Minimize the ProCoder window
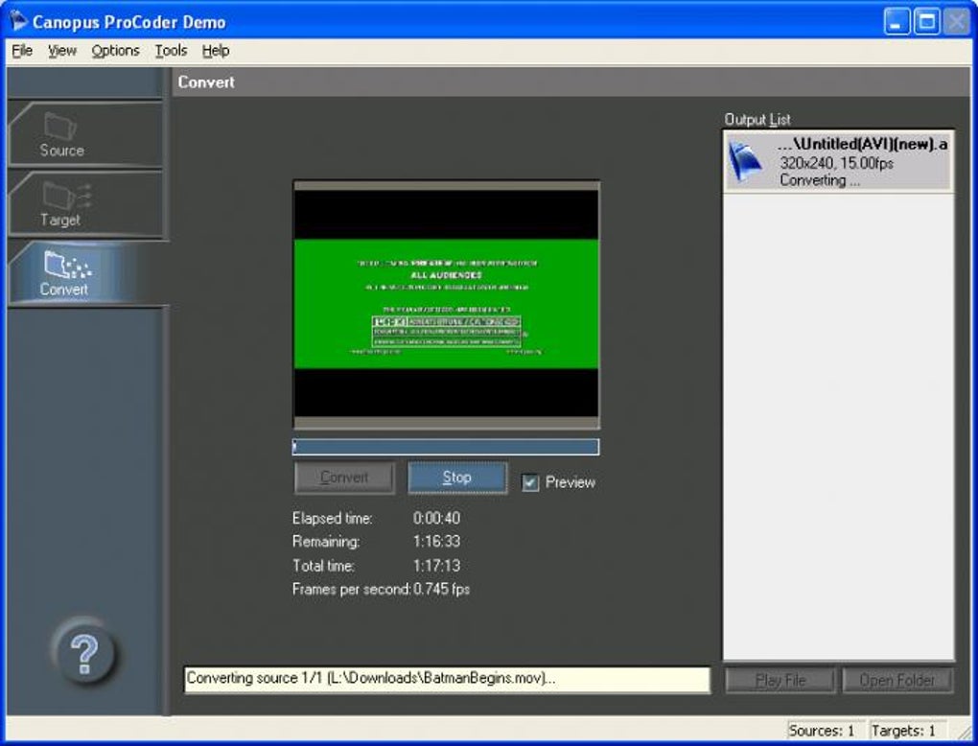This screenshot has width=978, height=746. (x=896, y=22)
